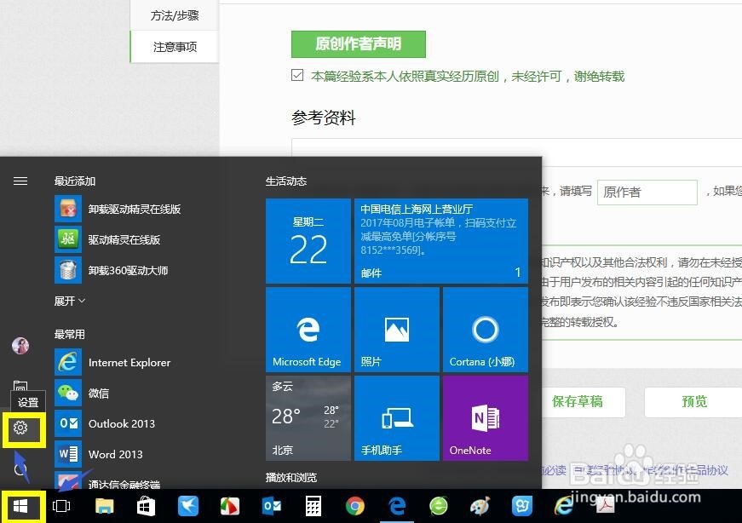742x523 pixels.
Task: Switch to the 方法/步骤 tab
Action: click(x=174, y=14)
